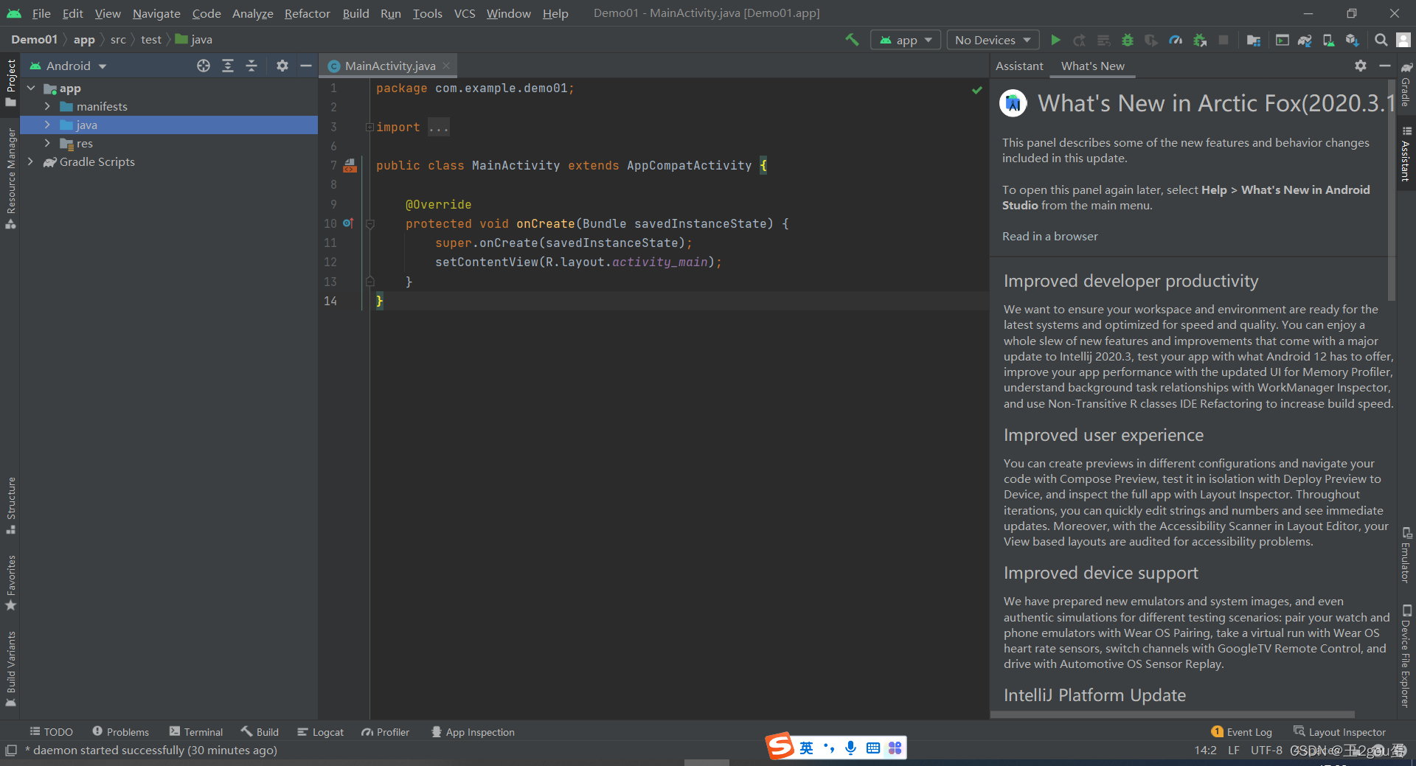Click the green Debug app bug icon
This screenshot has width=1416, height=766.
1127,40
